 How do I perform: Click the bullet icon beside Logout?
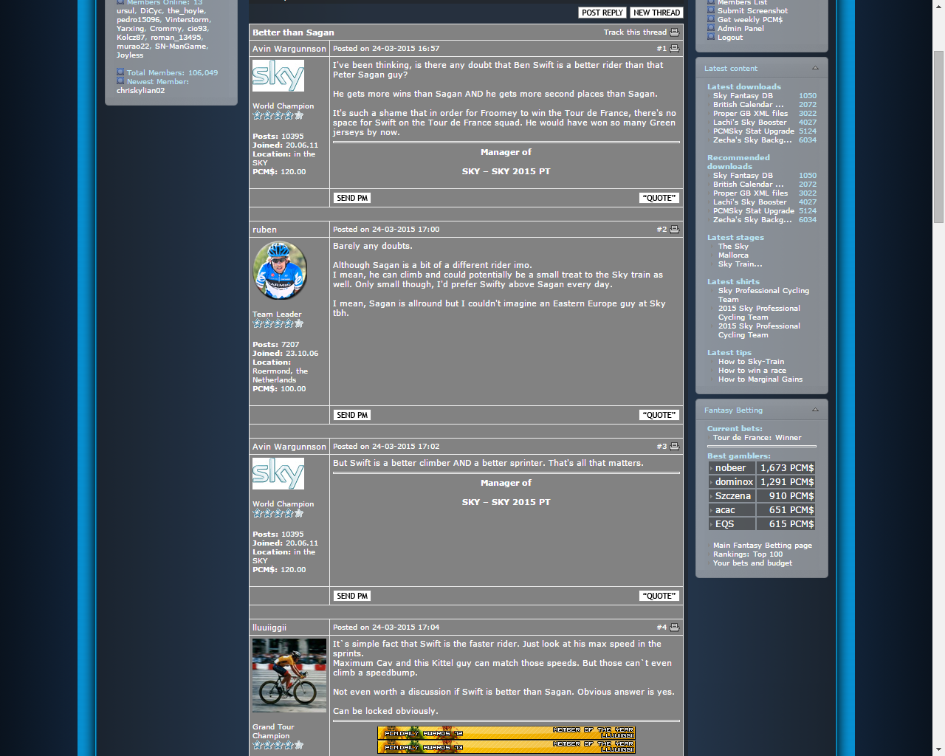click(x=711, y=37)
